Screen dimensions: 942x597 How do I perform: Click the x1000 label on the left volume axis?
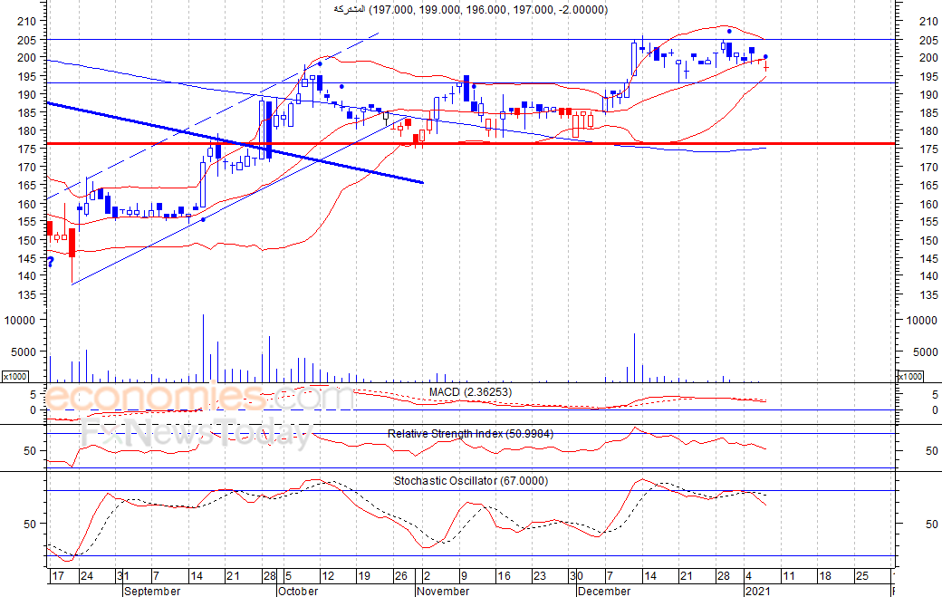tap(14, 376)
